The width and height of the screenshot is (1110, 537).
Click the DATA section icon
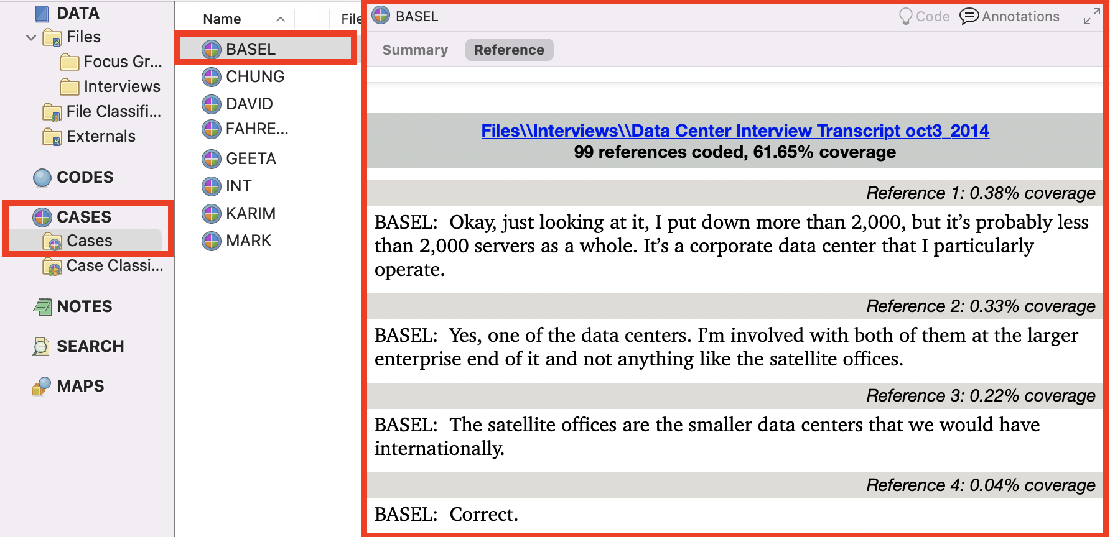(x=42, y=13)
